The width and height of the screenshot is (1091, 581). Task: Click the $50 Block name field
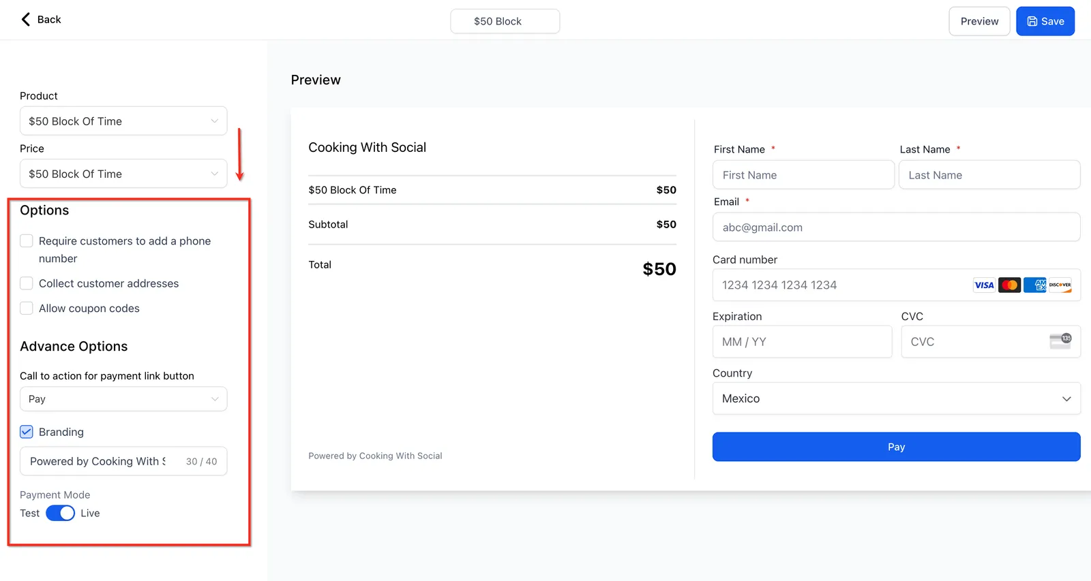coord(505,21)
